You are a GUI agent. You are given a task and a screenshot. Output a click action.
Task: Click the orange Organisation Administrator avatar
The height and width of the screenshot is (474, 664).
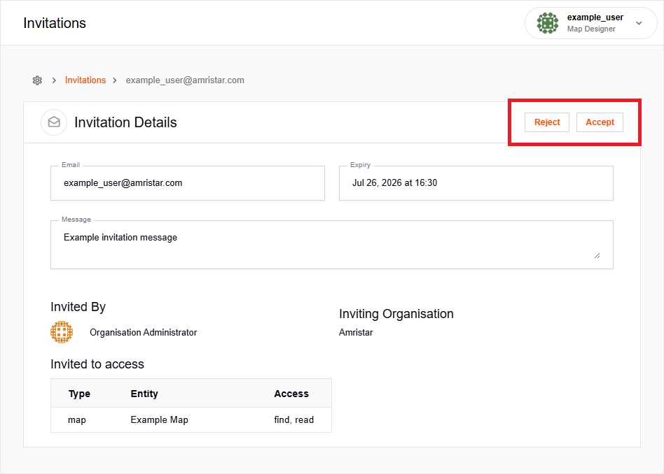[62, 332]
